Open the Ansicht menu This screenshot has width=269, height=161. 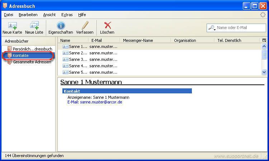(x=49, y=15)
